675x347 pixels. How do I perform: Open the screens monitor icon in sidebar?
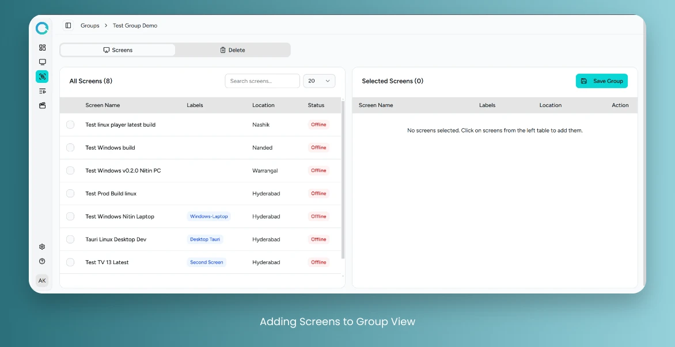coord(42,62)
